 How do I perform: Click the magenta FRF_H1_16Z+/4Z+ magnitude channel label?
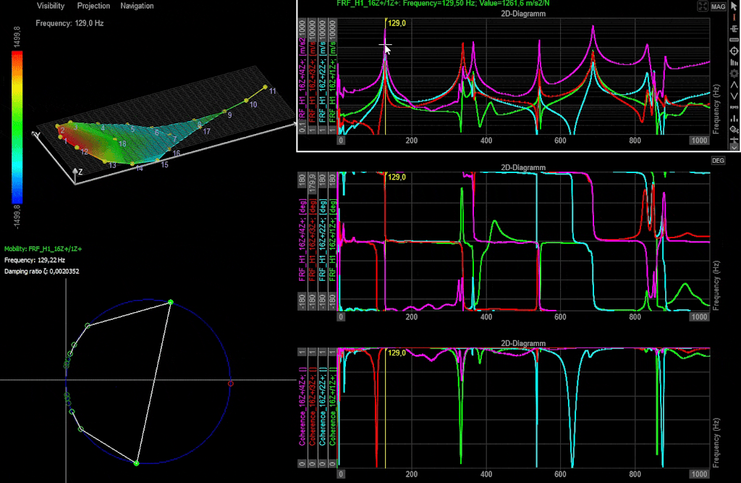302,78
